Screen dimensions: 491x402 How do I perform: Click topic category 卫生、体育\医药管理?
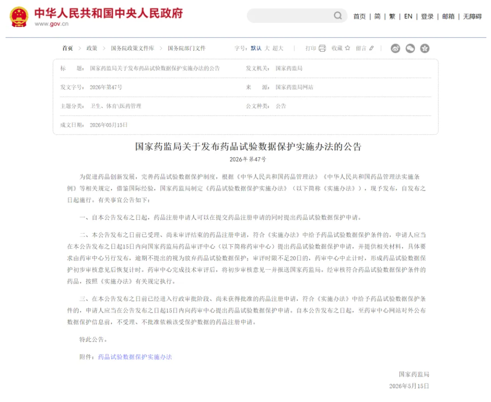coord(116,106)
